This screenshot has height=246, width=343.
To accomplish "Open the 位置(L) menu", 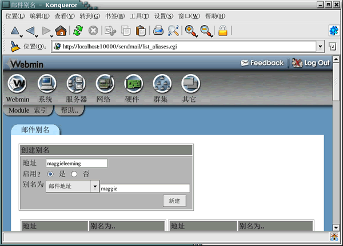I will tap(15, 16).
